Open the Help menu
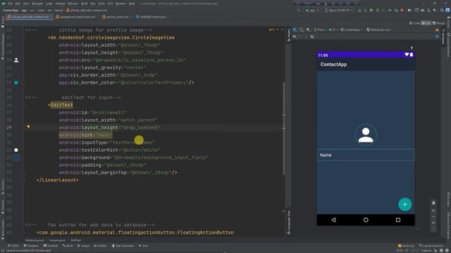 click(x=132, y=4)
